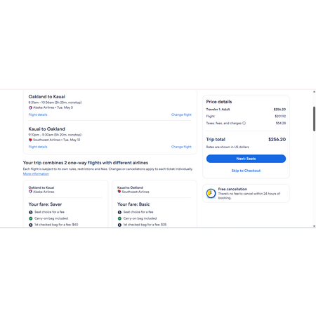Change flight for Kauai to Oakland leg

181,147
